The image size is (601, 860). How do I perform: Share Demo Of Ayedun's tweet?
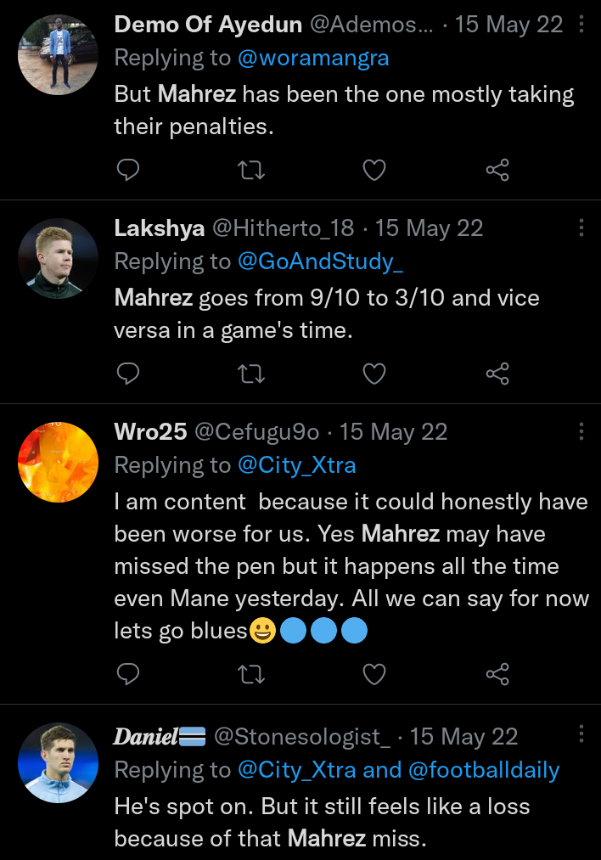pos(497,171)
